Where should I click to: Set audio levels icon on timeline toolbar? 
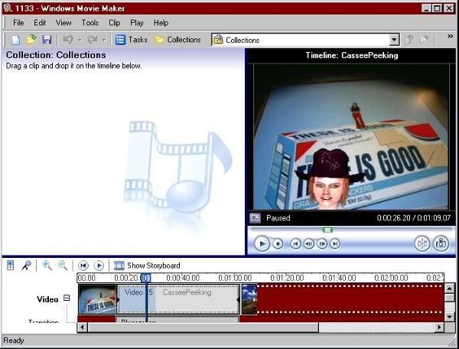click(11, 266)
